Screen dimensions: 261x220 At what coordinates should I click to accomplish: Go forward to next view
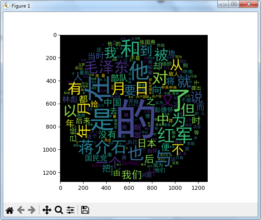point(33,210)
